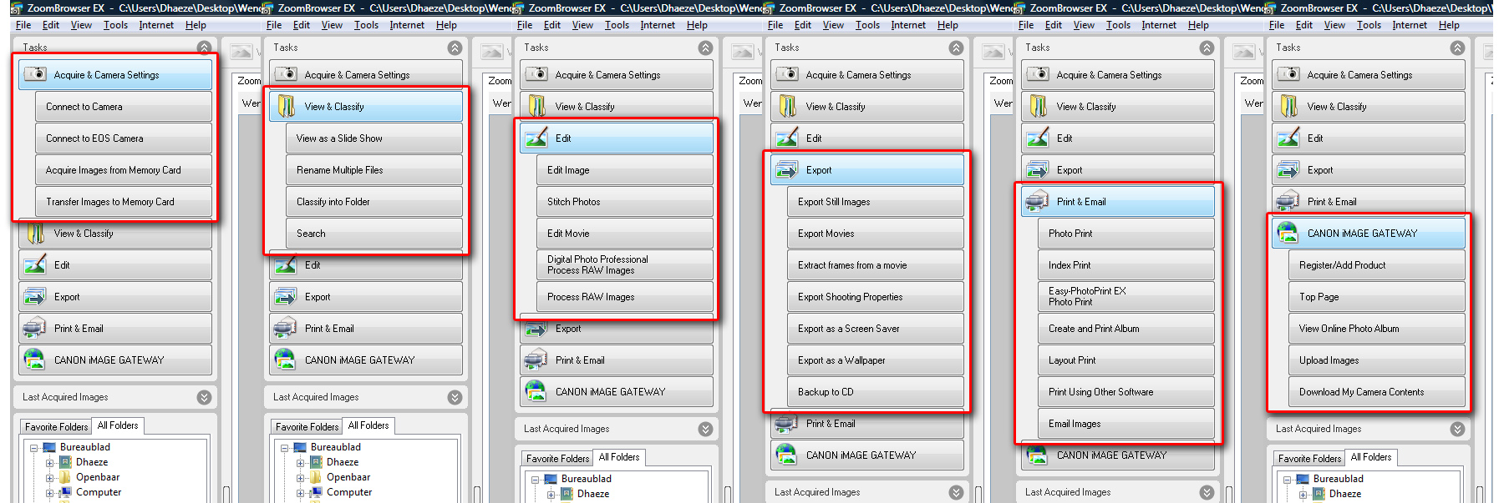1504x503 pixels.
Task: Choose Extract frames from a movie
Action: click(876, 265)
